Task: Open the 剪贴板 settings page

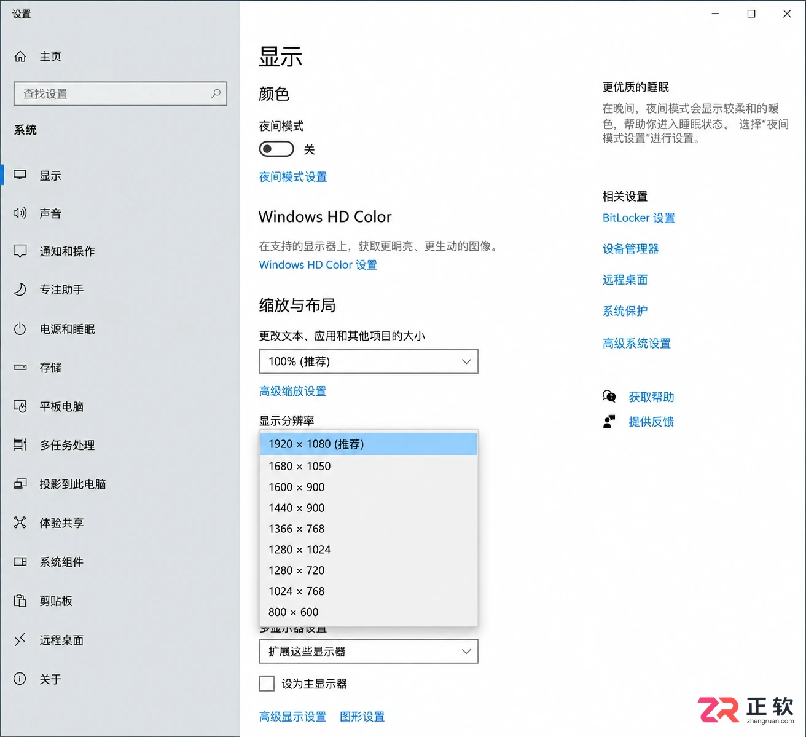Action: [x=120, y=601]
